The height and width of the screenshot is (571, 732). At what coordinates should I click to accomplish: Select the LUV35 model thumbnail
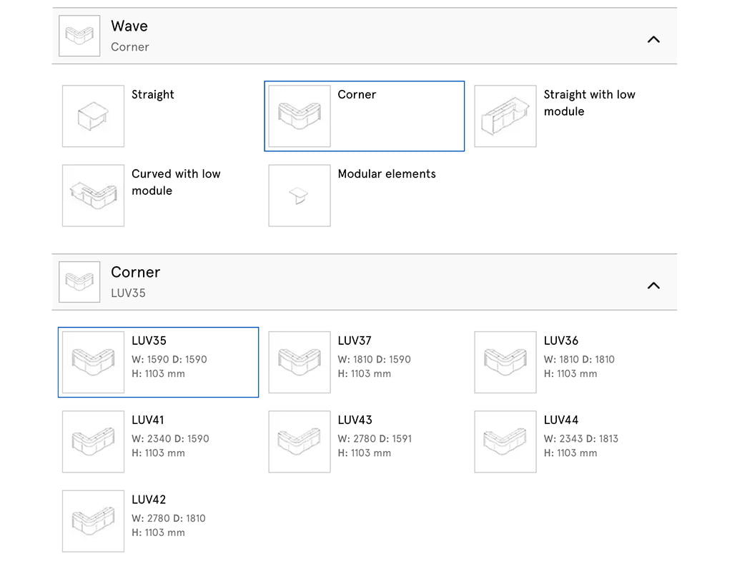click(x=94, y=362)
